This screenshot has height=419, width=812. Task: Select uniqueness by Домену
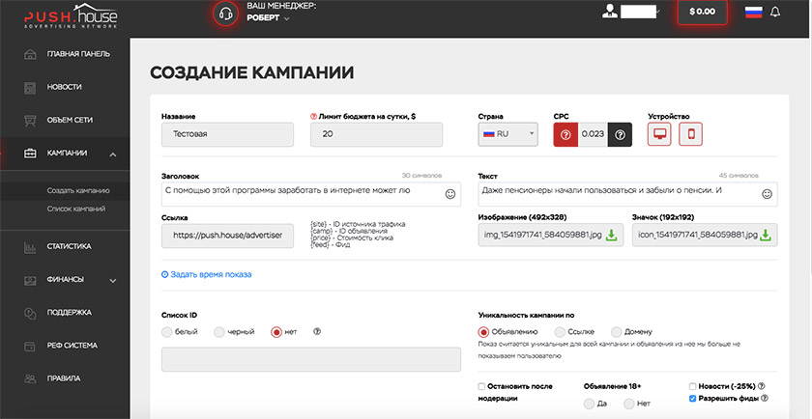(617, 331)
